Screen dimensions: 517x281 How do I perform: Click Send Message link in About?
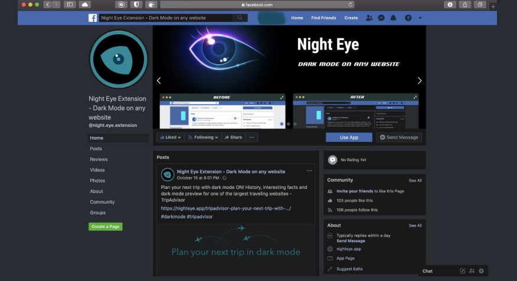pos(351,241)
